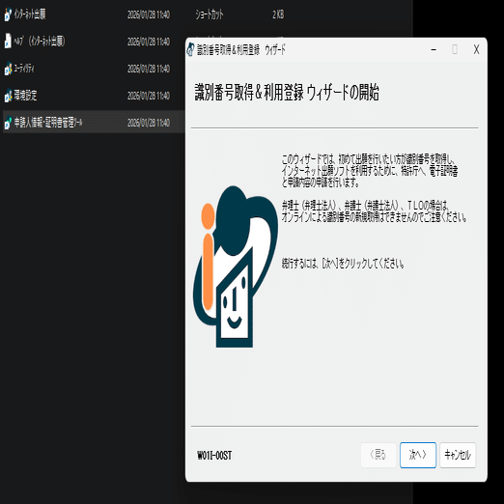This screenshot has height=504, width=504.
Task: Close the wizard dialog with X
Action: click(x=476, y=50)
